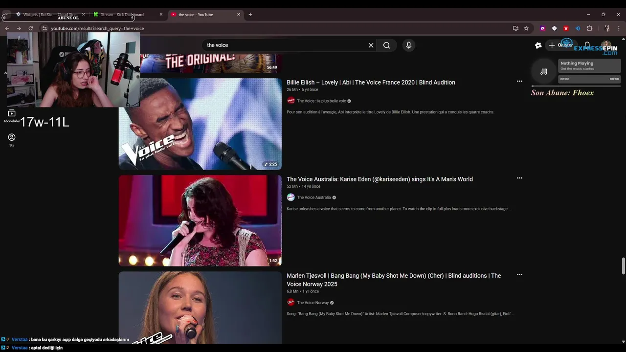Open options menu for Karise Eden video
Screen dimensions: 626x352
coord(519,178)
